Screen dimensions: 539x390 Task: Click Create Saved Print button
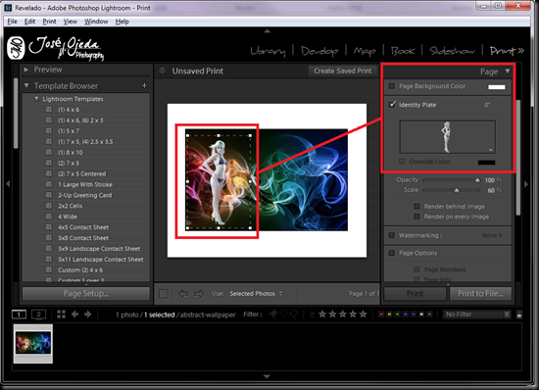point(343,71)
